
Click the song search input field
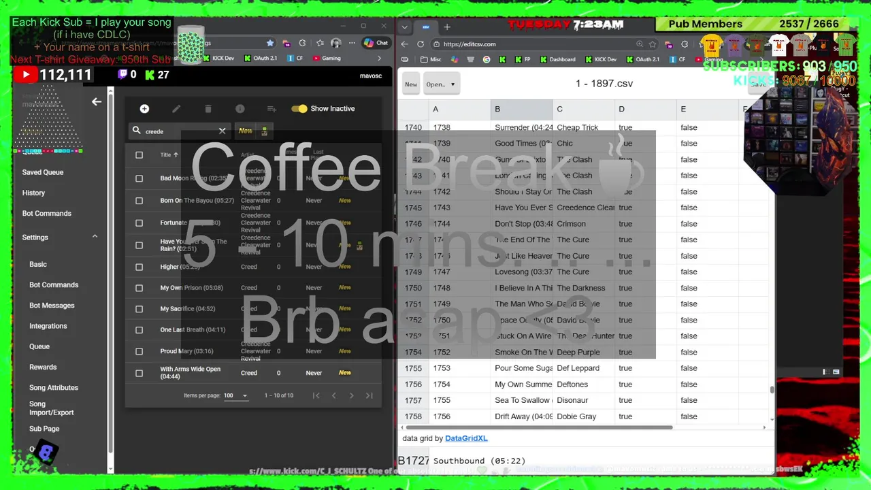click(180, 131)
